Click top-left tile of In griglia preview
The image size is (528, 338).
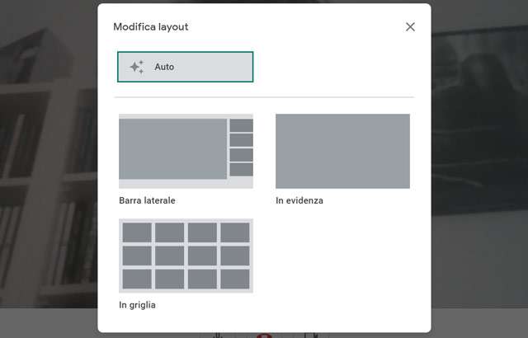pos(137,232)
